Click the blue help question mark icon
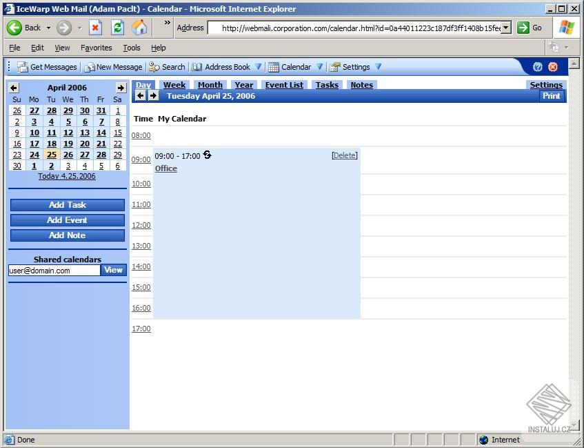This screenshot has height=448, width=584. click(x=537, y=67)
